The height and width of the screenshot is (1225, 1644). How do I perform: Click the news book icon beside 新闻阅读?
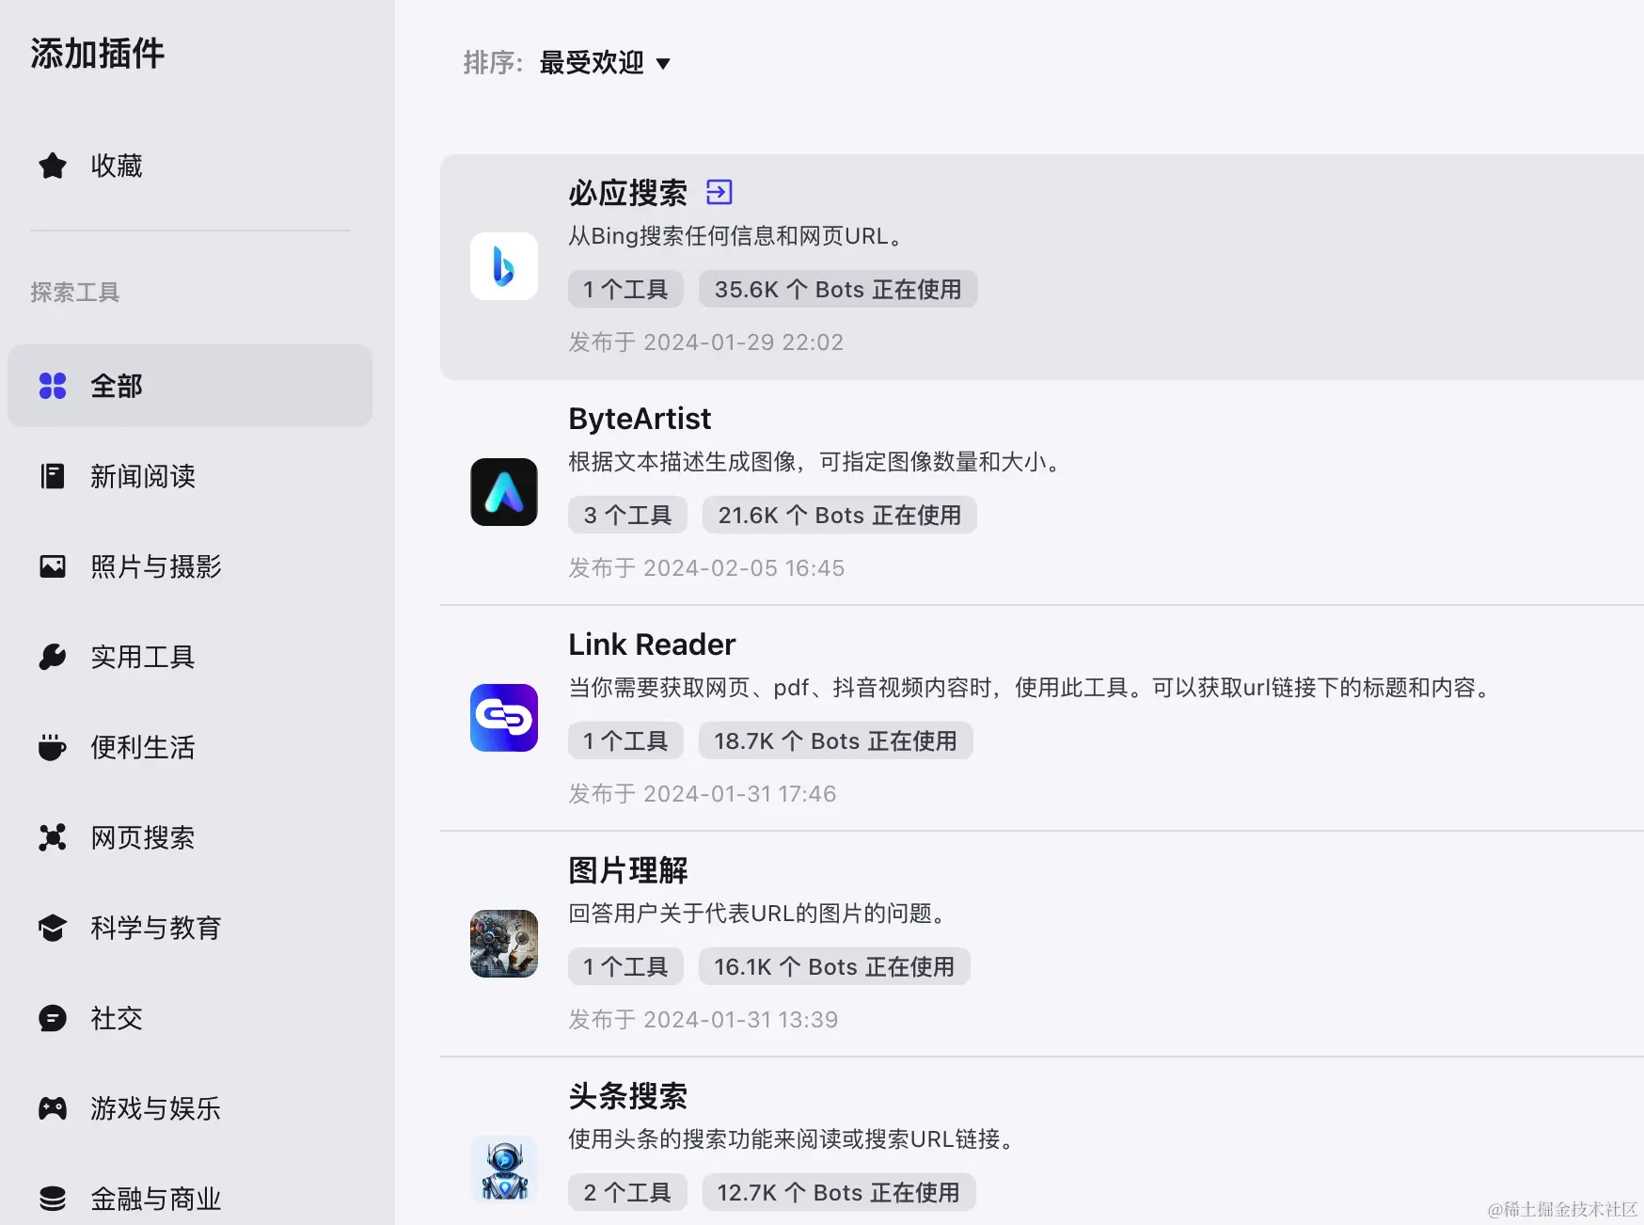[x=53, y=476]
